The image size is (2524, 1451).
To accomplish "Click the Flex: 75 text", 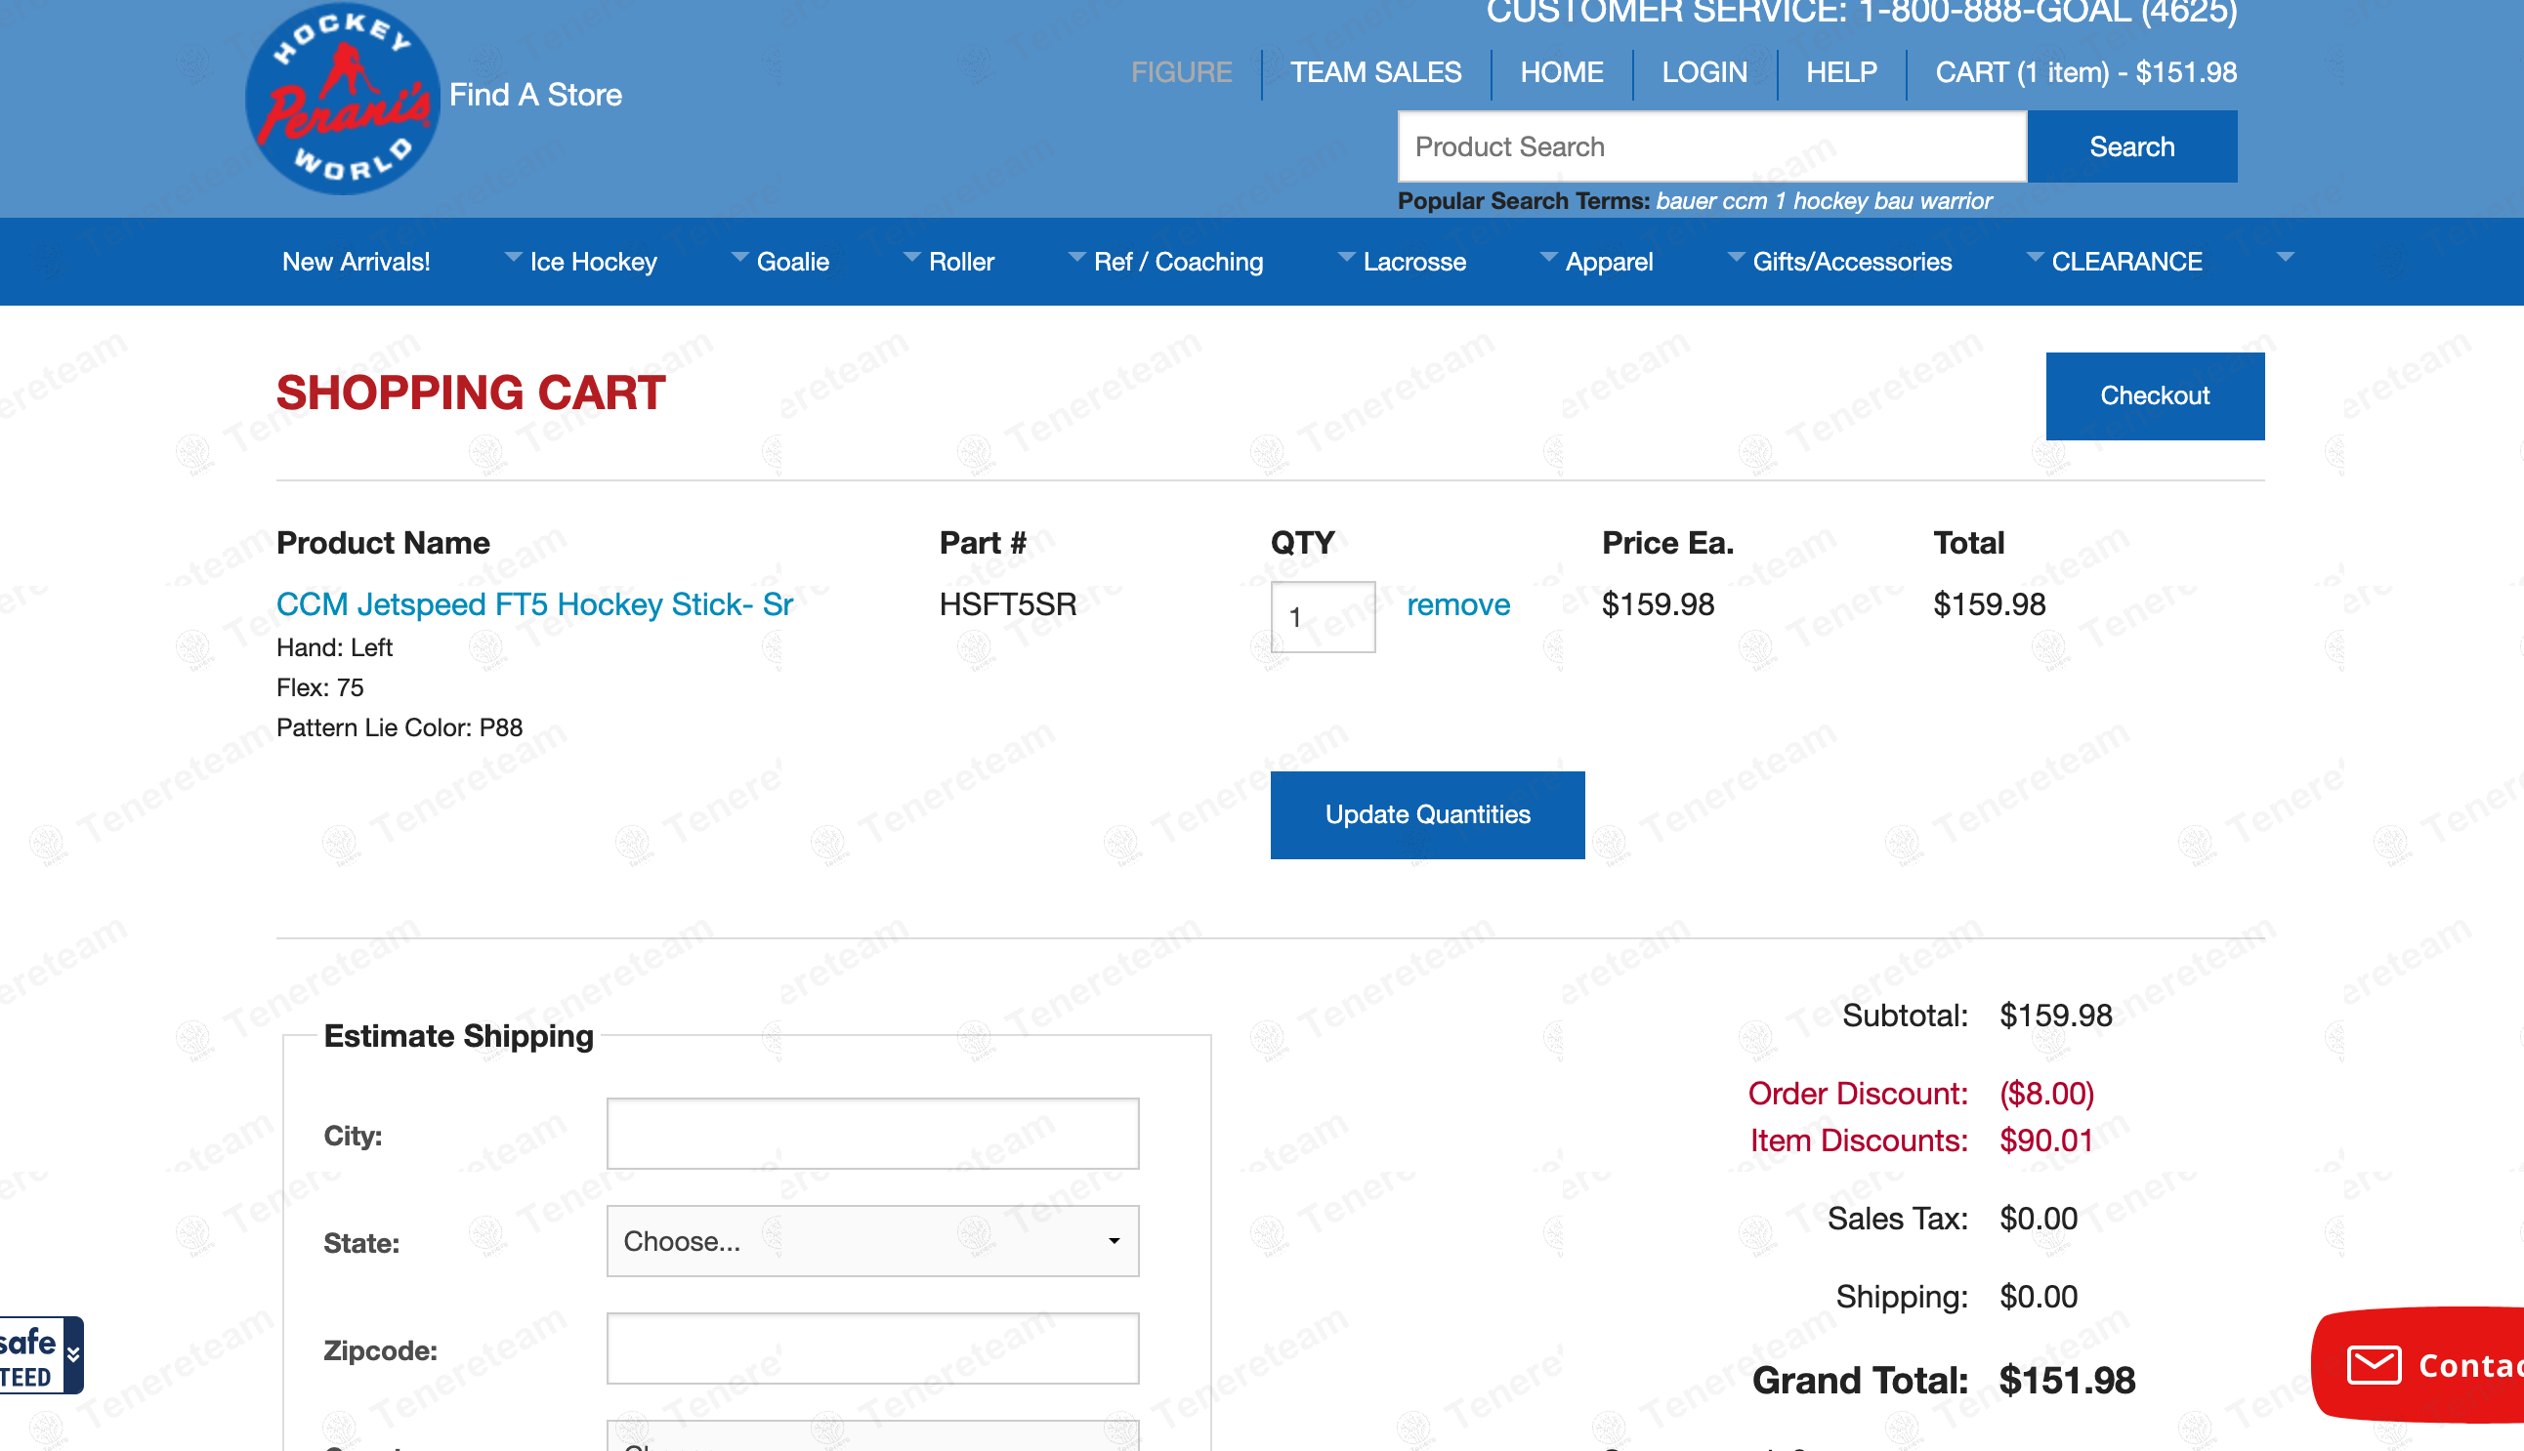I will pyautogui.click(x=320, y=687).
